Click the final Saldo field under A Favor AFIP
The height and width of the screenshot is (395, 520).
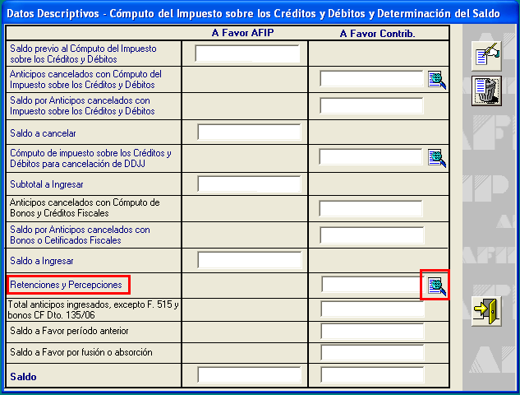point(250,375)
